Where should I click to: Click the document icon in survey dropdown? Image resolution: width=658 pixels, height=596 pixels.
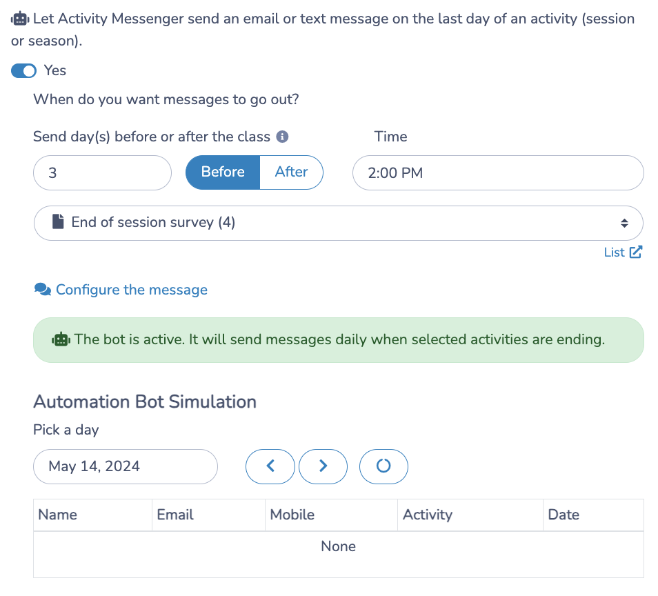pos(59,221)
